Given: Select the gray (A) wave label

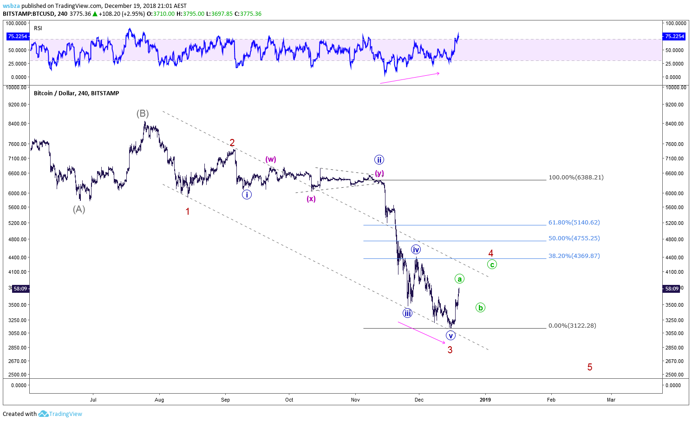Looking at the screenshot, I should click(79, 209).
